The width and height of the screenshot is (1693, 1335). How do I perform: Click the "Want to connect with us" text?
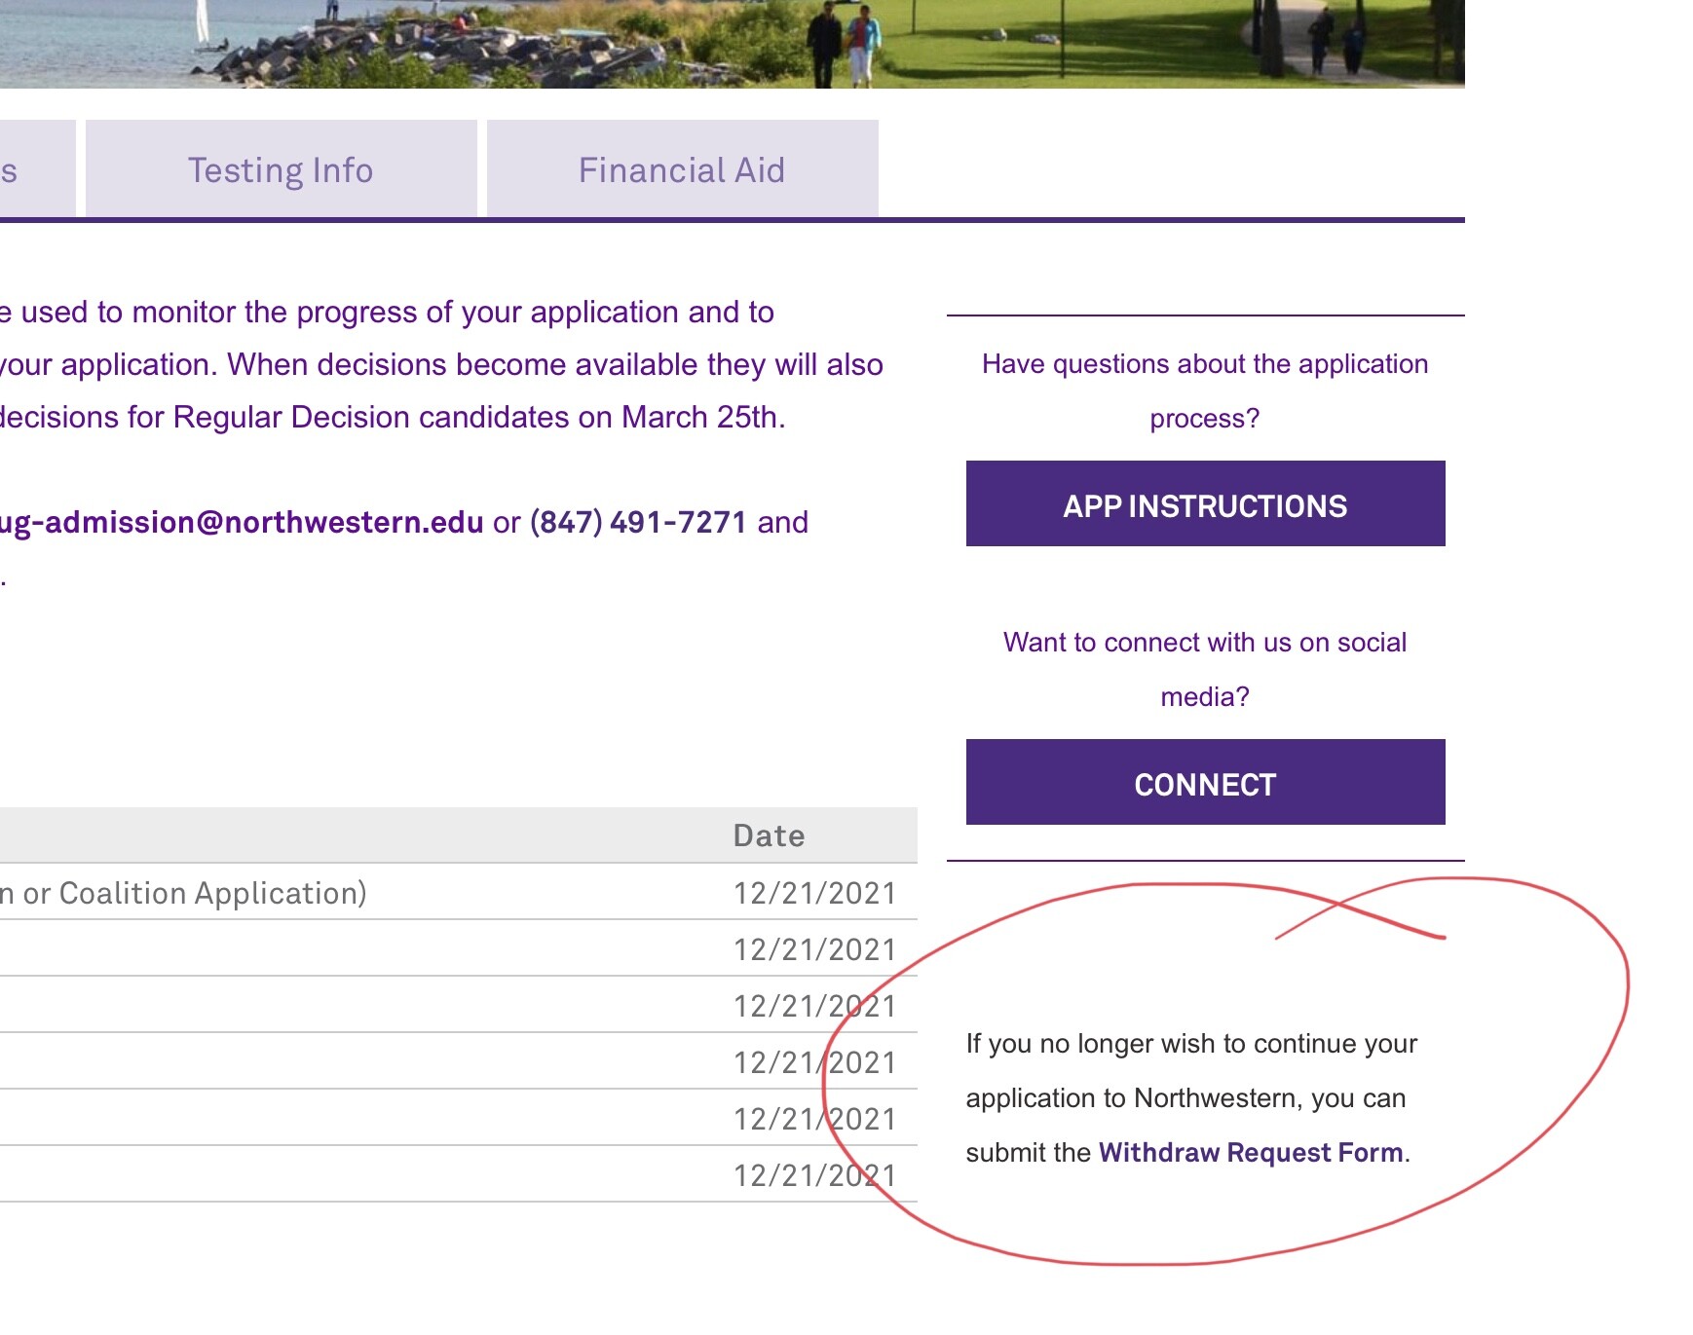tap(1205, 643)
